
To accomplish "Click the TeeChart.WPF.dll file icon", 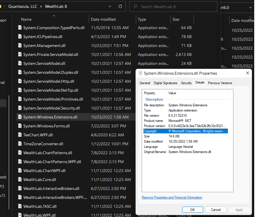I will pos(20,135).
